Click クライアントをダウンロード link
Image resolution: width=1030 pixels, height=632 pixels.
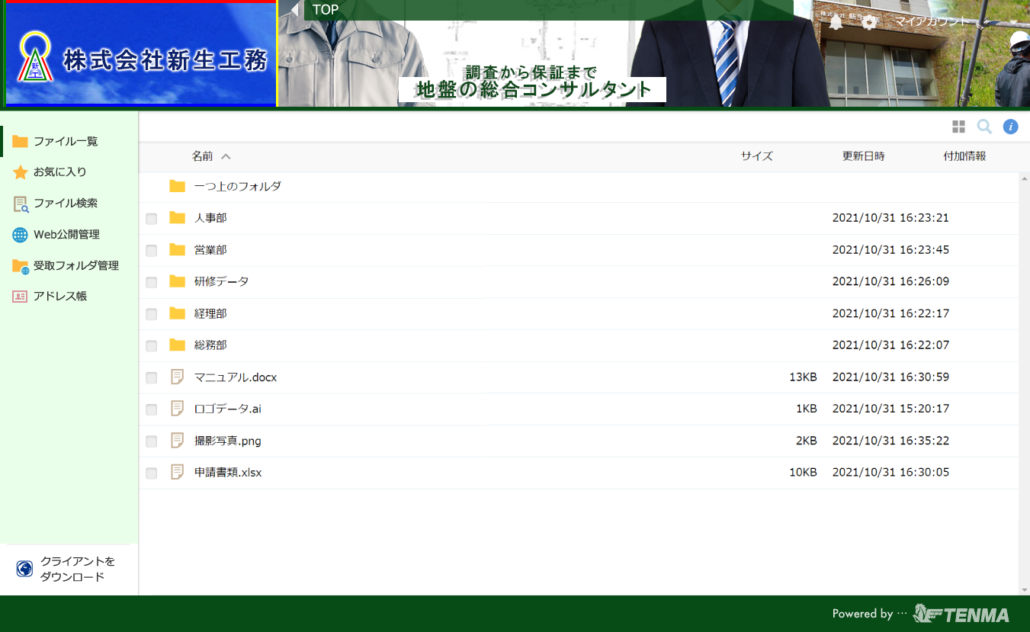(78, 569)
